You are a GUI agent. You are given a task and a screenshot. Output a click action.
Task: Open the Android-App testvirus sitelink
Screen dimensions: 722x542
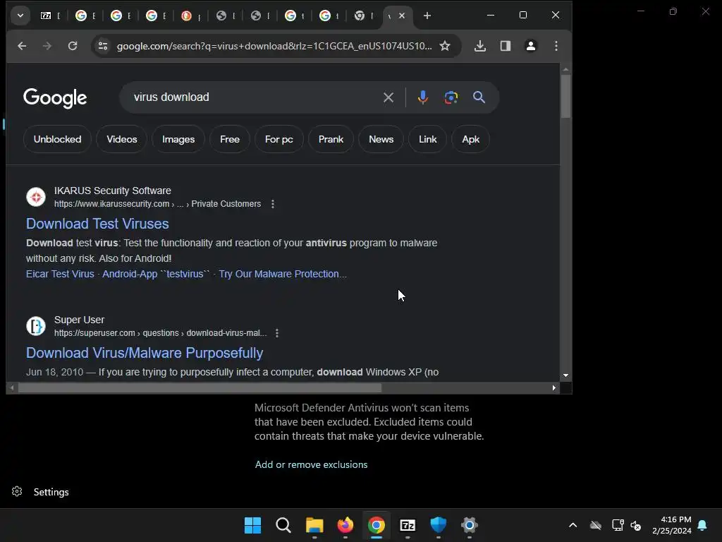coord(156,274)
